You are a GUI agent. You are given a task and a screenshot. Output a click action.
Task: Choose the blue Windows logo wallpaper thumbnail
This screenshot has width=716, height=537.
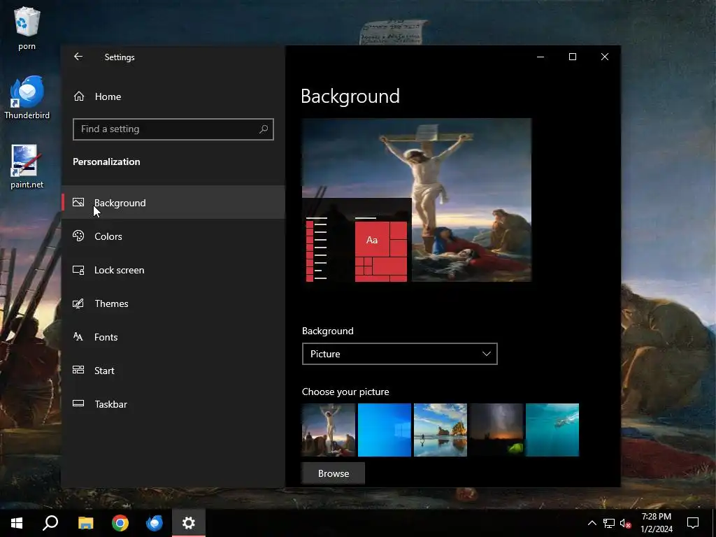point(385,430)
